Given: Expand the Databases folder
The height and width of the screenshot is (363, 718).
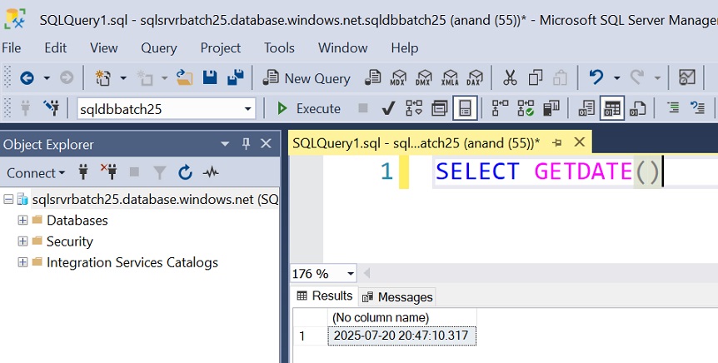Looking at the screenshot, I should [22, 220].
